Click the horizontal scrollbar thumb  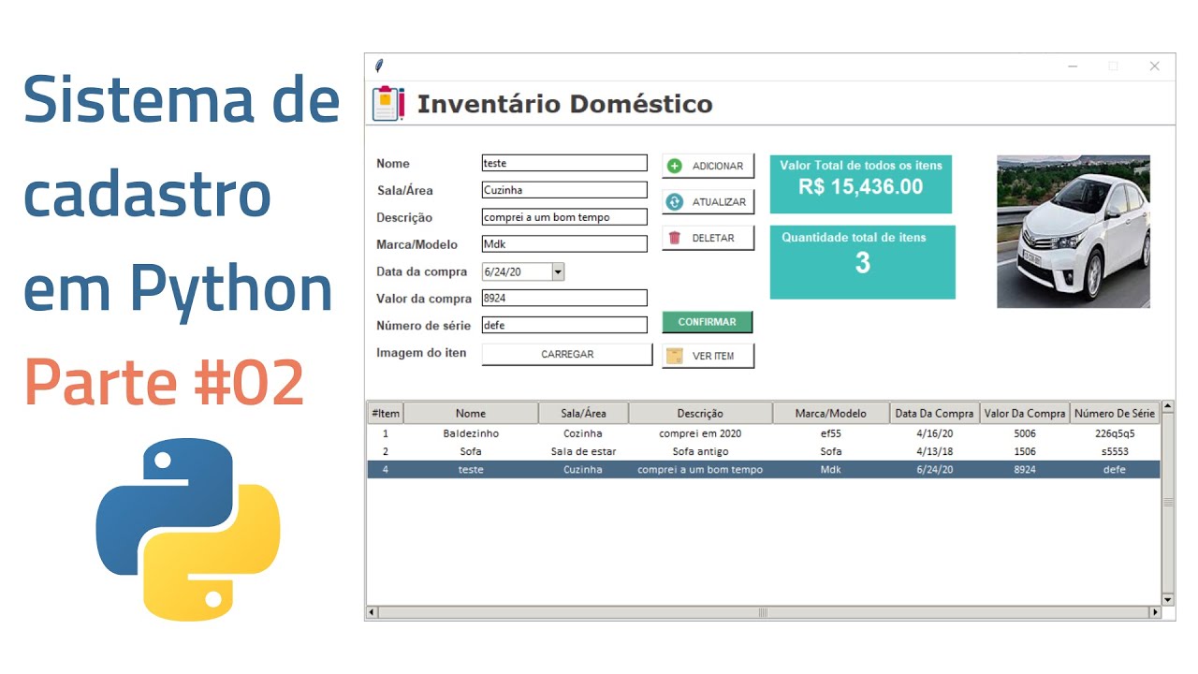[763, 612]
